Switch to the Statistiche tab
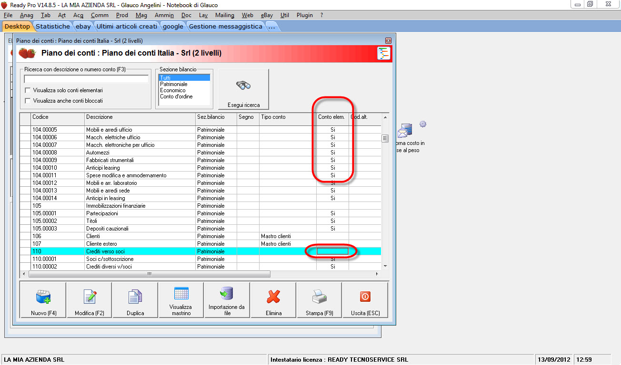621x365 pixels. coord(53,27)
